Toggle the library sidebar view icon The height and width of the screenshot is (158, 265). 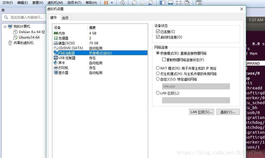coord(162,3)
